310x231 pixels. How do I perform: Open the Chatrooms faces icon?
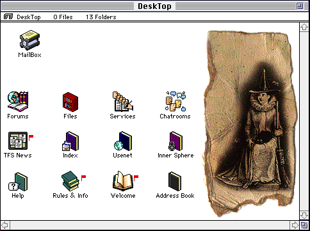pos(175,102)
